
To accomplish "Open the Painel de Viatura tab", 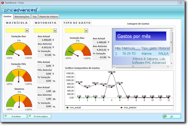I will click(49, 17).
